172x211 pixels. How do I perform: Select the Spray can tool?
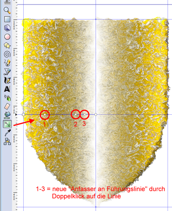[x=7, y=98]
